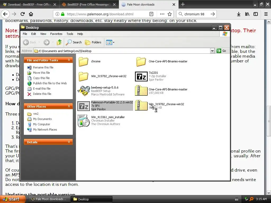Image resolution: width=271 pixels, height=203 pixels.
Task: Open a new browser tab
Action: point(183,4)
